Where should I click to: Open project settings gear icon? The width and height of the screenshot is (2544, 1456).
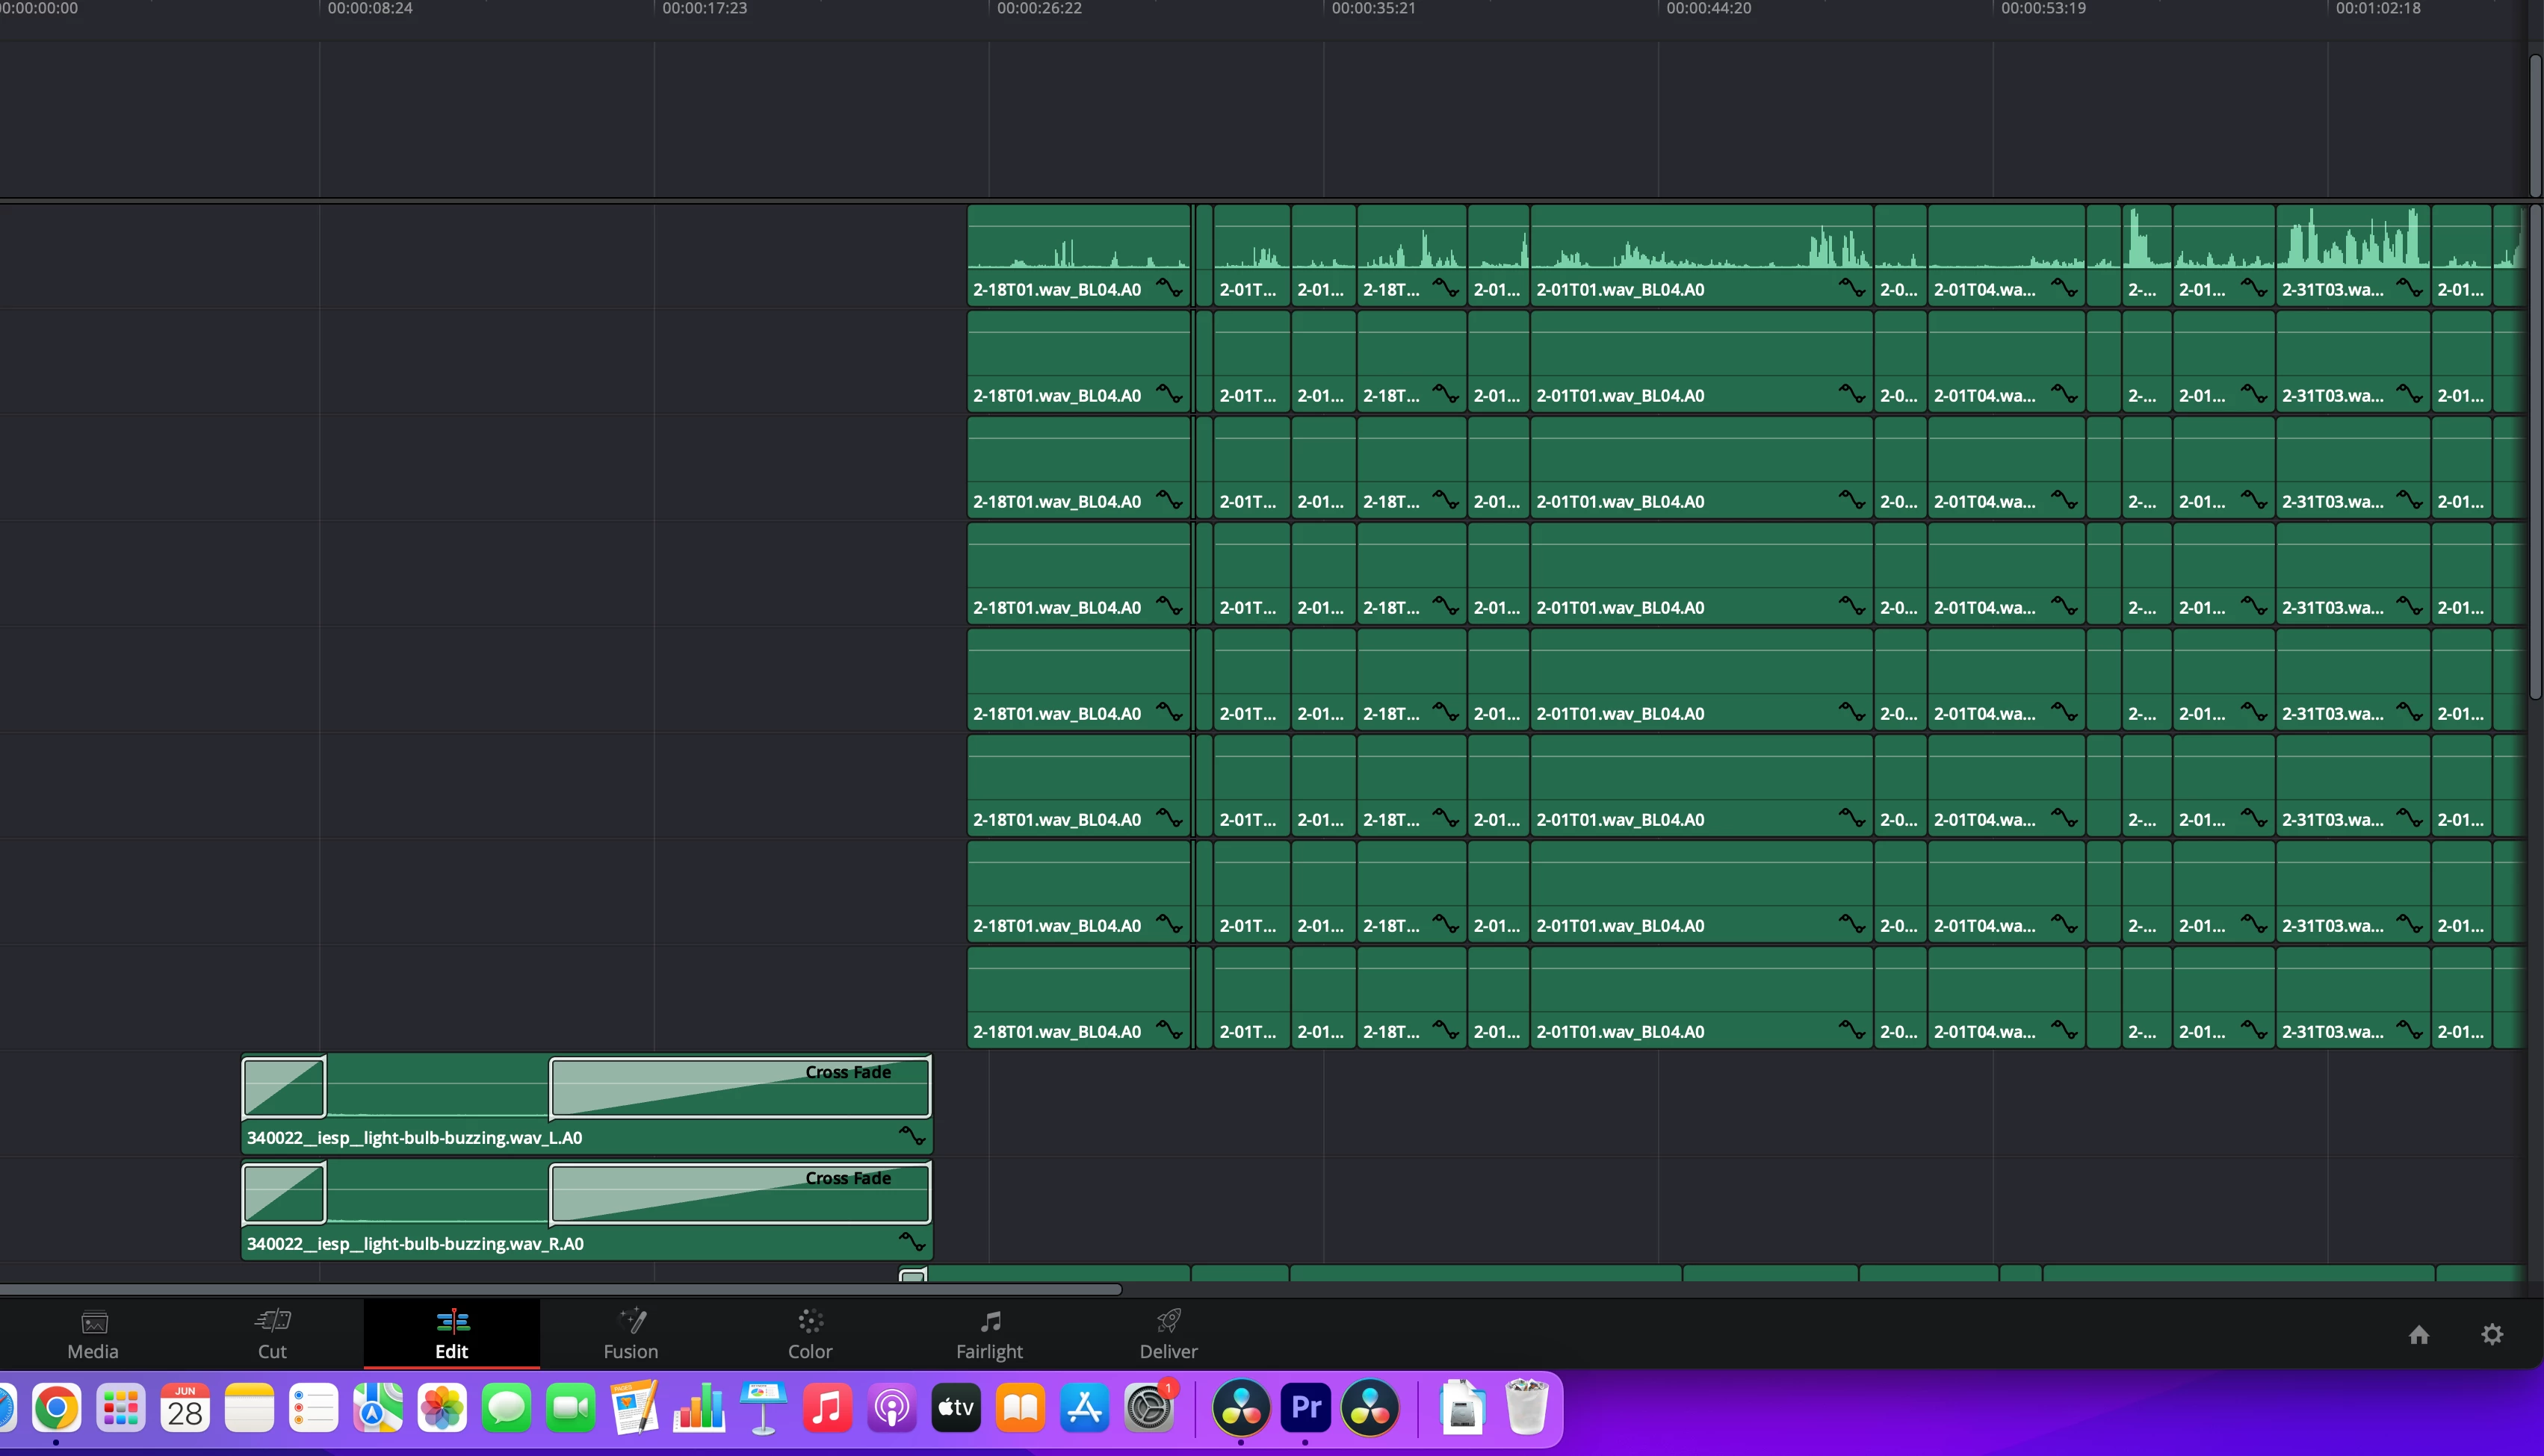[x=2491, y=1335]
